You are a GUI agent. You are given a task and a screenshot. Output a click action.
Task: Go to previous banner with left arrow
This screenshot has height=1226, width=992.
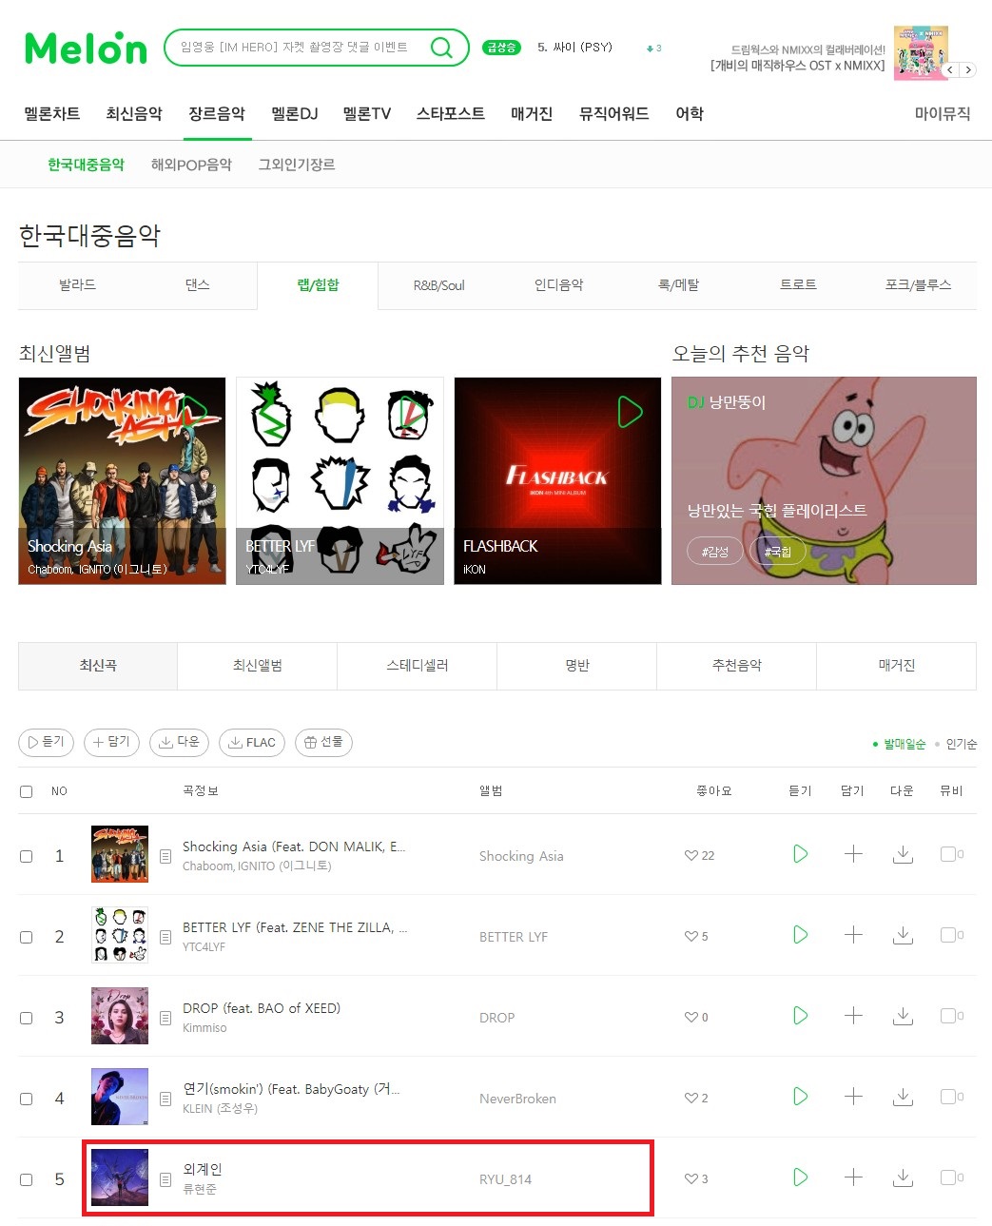pos(949,69)
